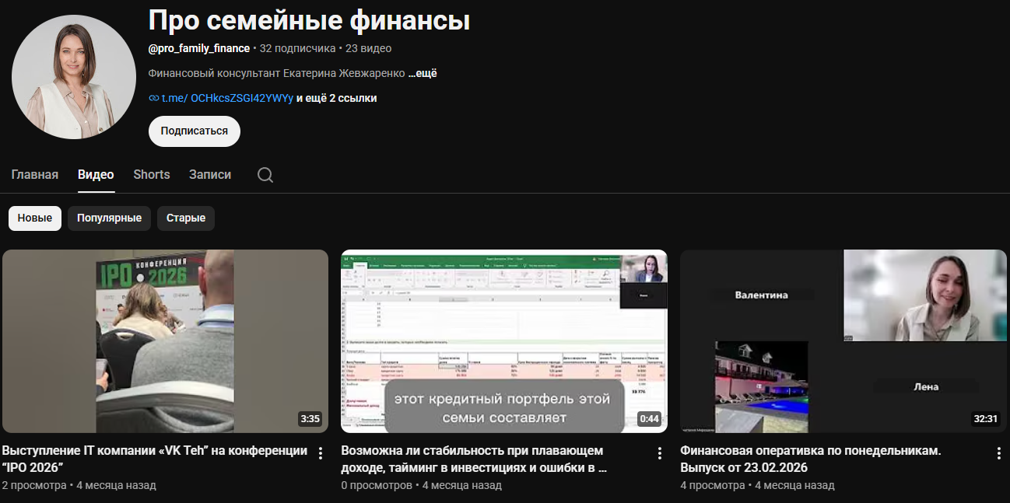Open the Валентина and Лена video thumbnail
The image size is (1010, 503).
click(x=843, y=341)
